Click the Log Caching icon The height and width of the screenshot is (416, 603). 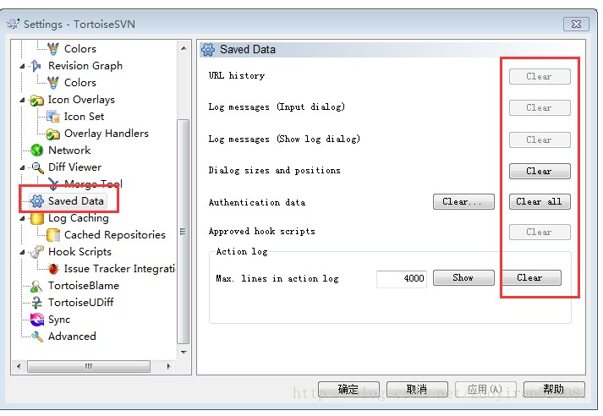point(37,218)
